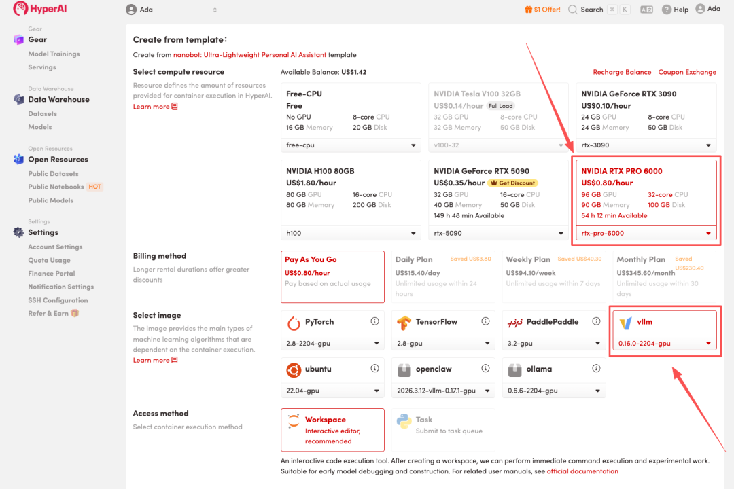
Task: Expand the rtx-pro-6000 dropdown
Action: click(646, 234)
